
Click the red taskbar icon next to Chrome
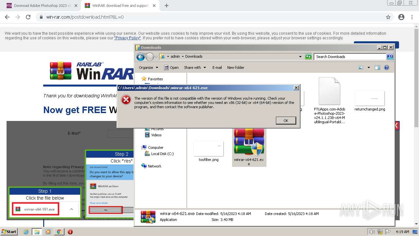point(70,232)
